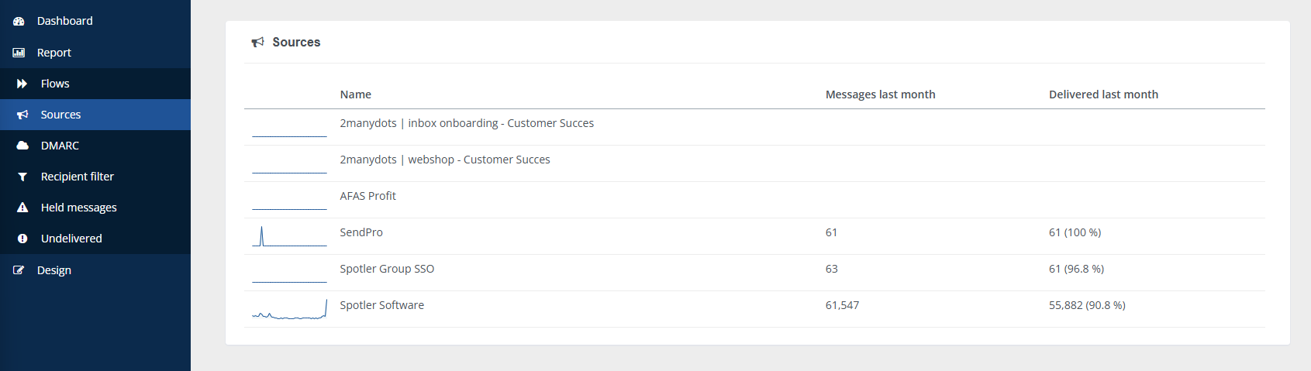Click the DMARC cloud icon
1311x371 pixels.
[x=22, y=146]
